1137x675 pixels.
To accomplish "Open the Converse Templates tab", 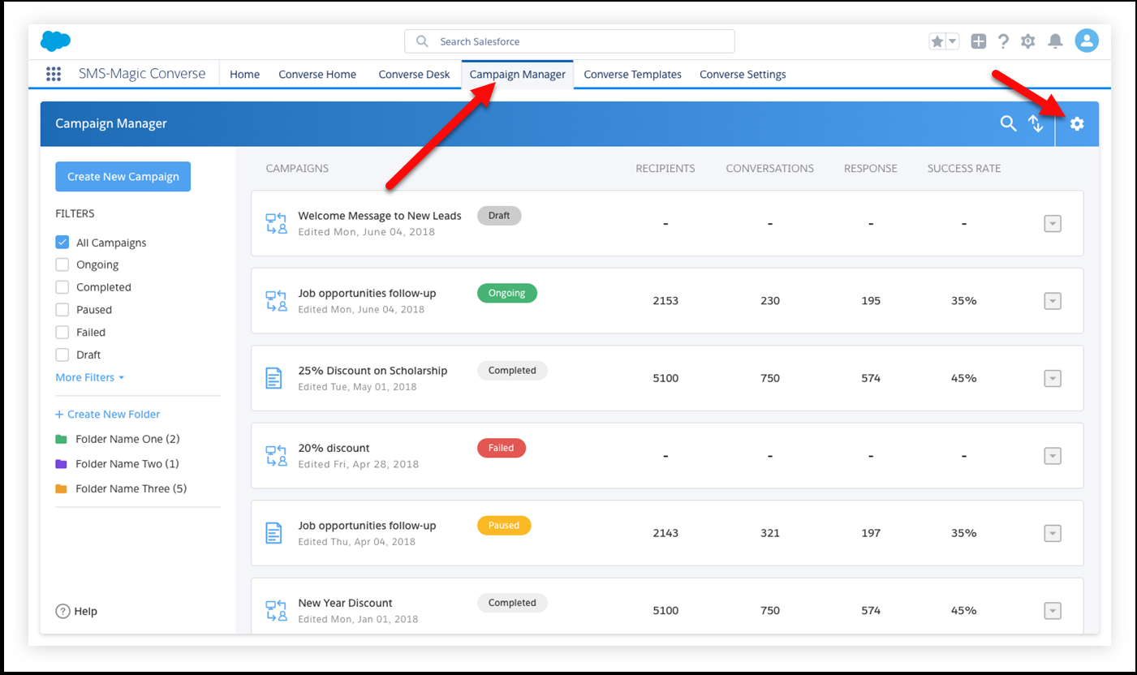I will coord(633,74).
